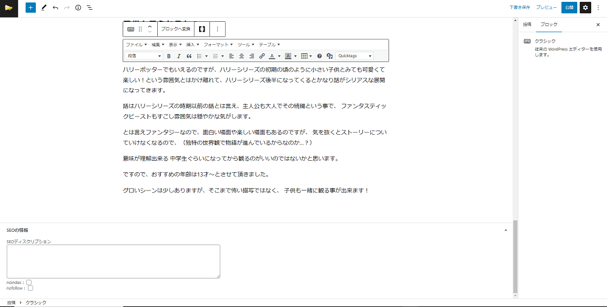This screenshot has width=607, height=307.
Task: Switch to the ブロック sidebar tab
Action: coord(549,24)
